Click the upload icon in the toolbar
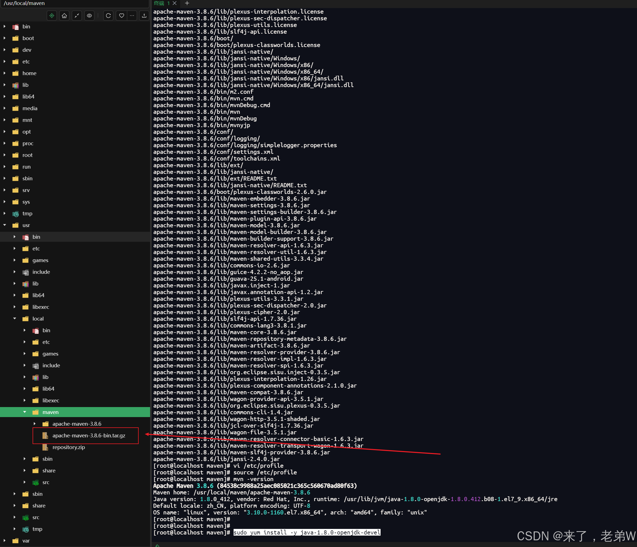Image resolution: width=637 pixels, height=547 pixels. 144,15
